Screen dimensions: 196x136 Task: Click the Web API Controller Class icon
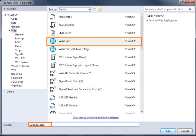(53, 73)
